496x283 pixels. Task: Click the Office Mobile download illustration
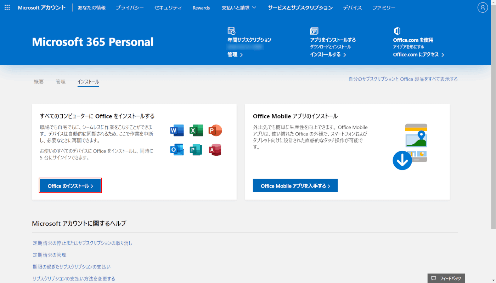pyautogui.click(x=410, y=146)
